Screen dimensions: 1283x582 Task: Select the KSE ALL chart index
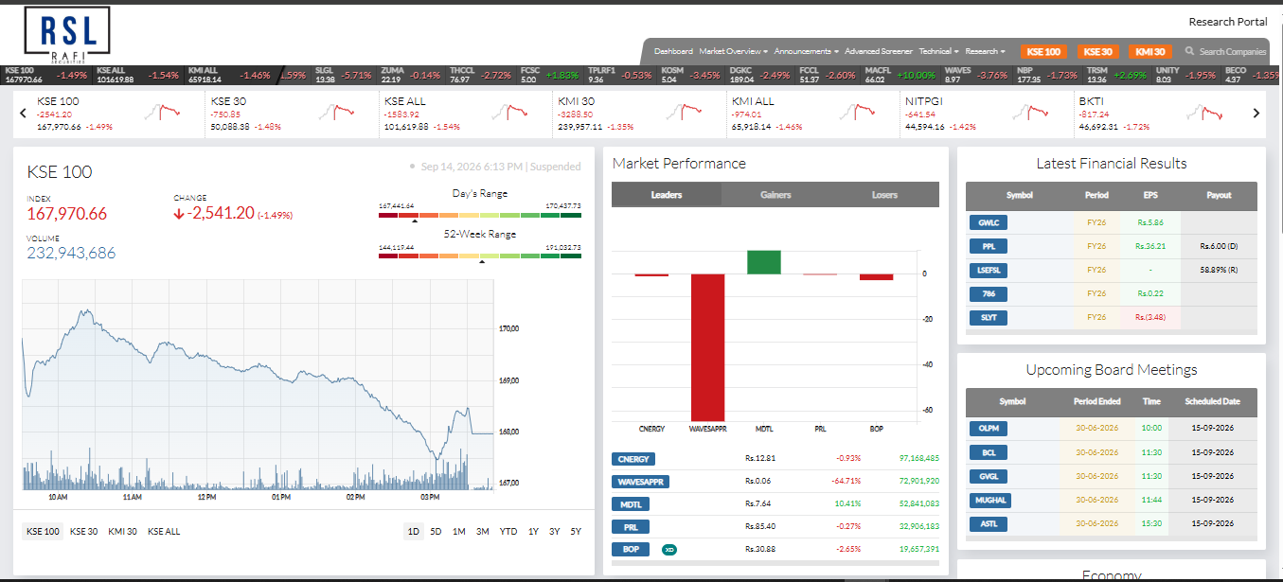pos(164,532)
